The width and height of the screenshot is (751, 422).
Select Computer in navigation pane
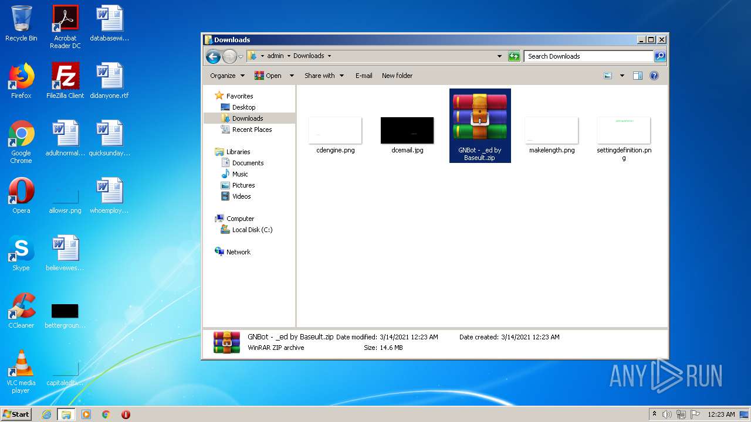click(x=235, y=219)
